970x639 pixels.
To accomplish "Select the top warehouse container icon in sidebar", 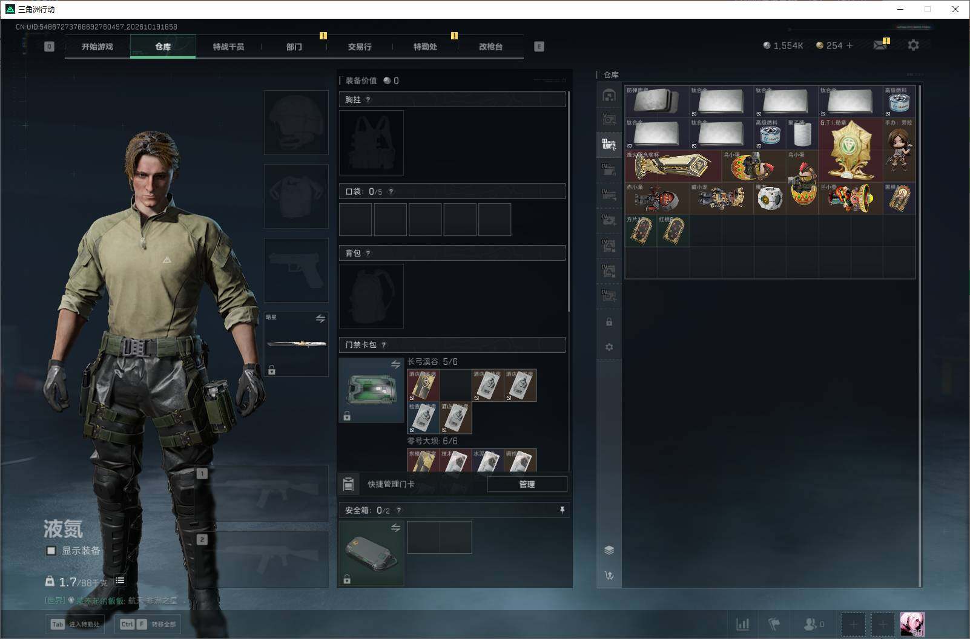I will (x=609, y=95).
